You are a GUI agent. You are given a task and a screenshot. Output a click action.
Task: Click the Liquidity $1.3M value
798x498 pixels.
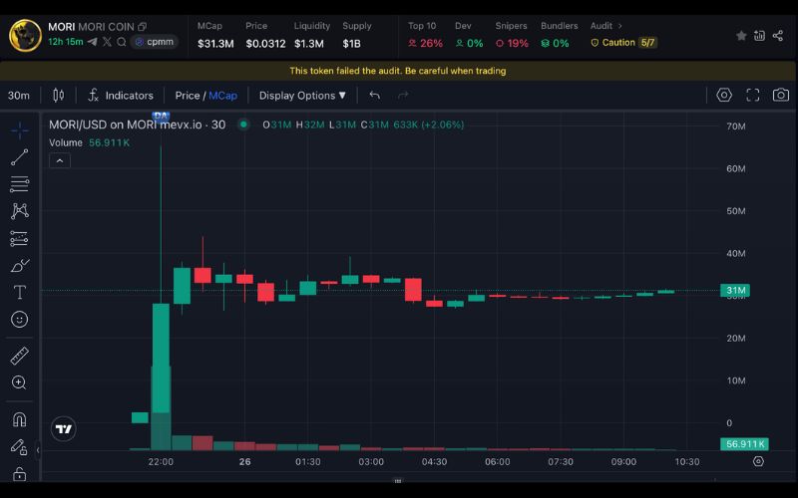pos(309,44)
